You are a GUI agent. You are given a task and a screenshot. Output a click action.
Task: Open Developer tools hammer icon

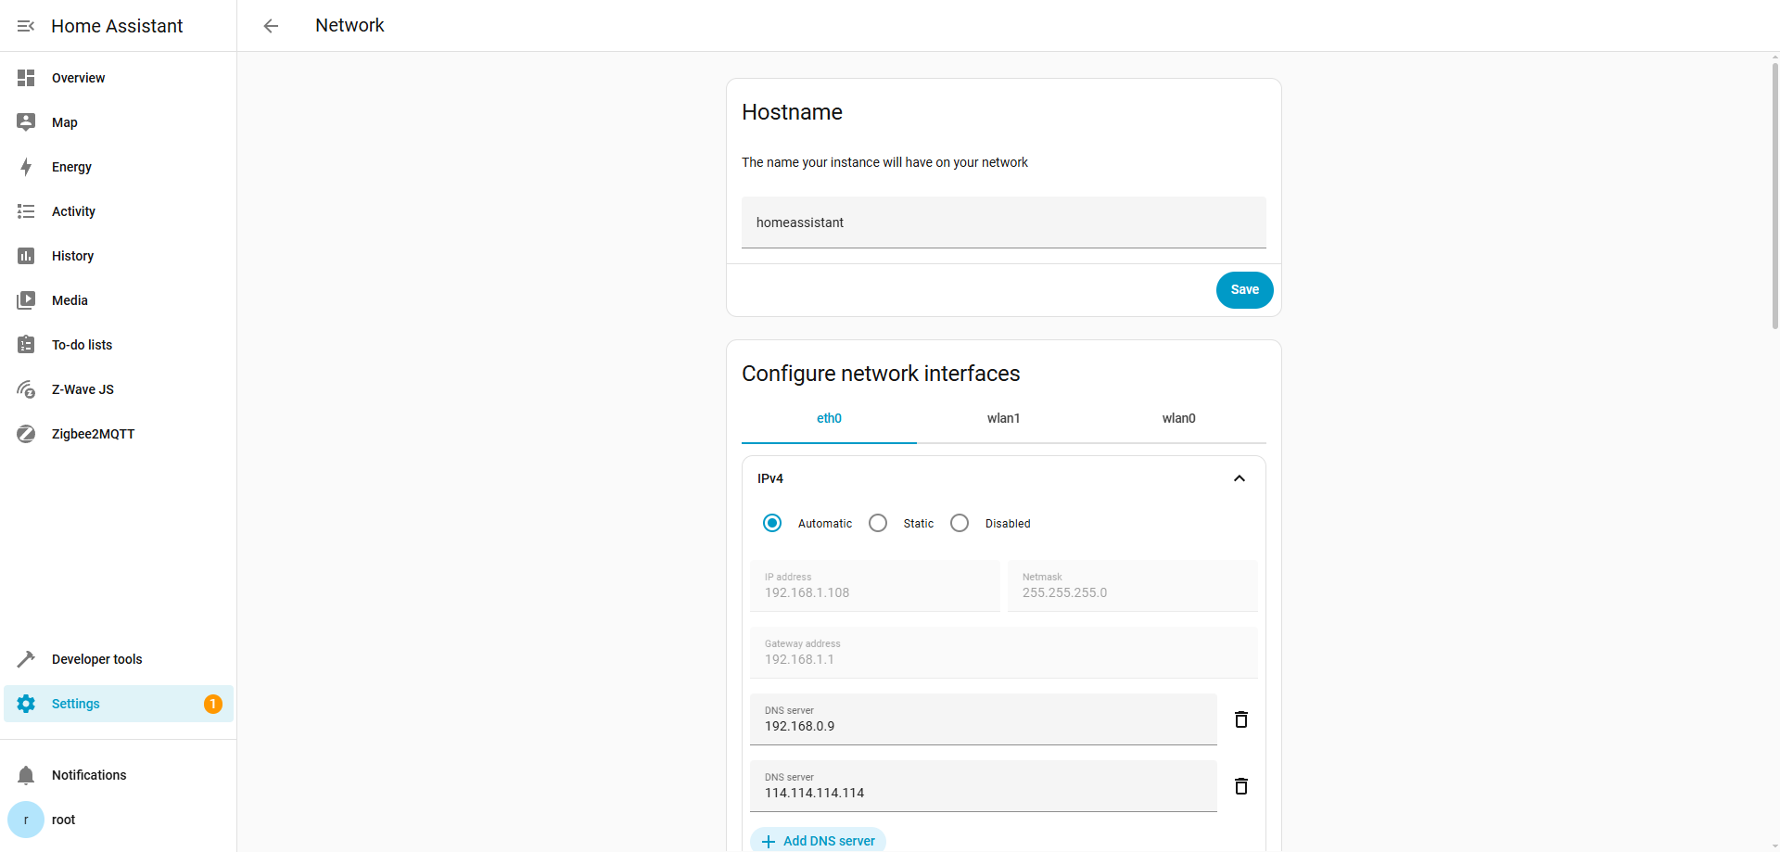[26, 659]
